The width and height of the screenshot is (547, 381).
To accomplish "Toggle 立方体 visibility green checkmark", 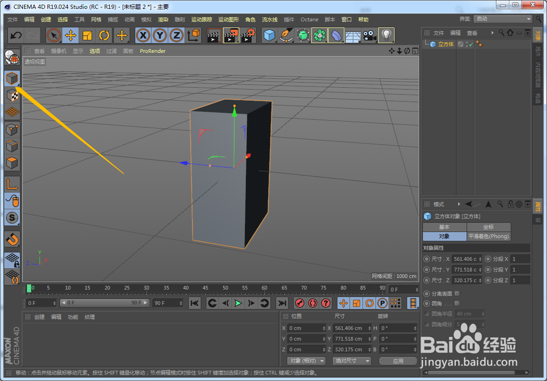I will [471, 44].
